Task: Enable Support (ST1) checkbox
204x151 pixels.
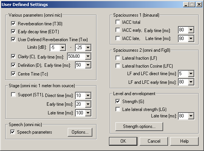Action: pyautogui.click(x=13, y=95)
